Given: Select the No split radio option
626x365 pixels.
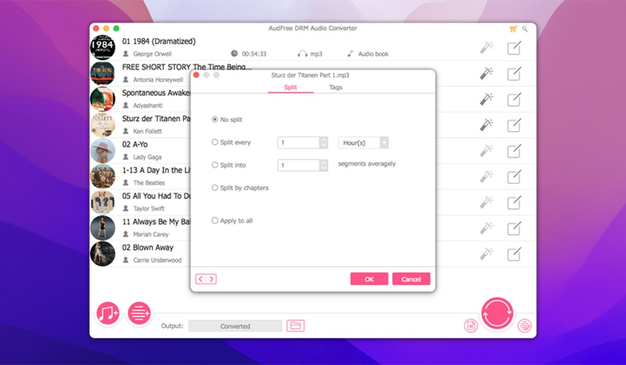Looking at the screenshot, I should point(214,119).
